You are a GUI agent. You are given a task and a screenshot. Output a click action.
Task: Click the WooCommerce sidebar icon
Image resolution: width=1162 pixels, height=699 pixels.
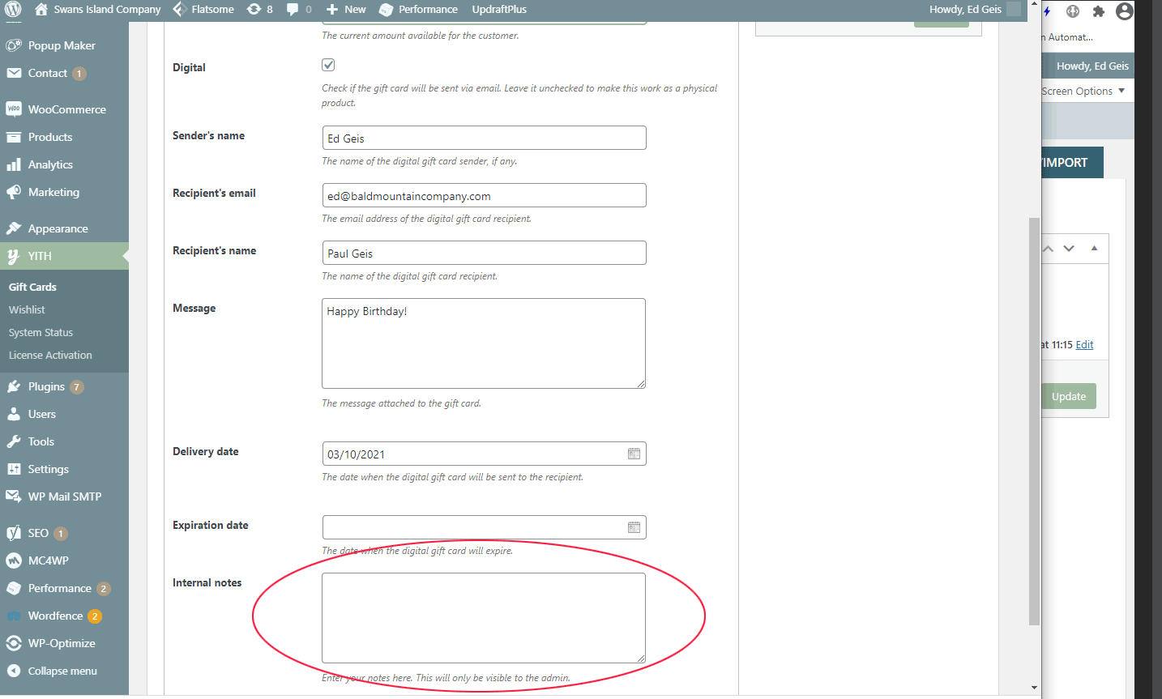pos(14,109)
